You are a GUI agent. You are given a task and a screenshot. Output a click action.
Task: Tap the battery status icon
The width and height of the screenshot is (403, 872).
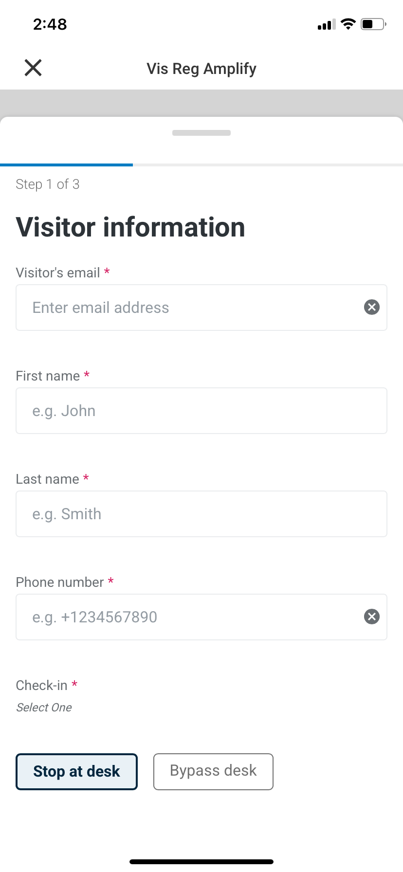(x=373, y=24)
